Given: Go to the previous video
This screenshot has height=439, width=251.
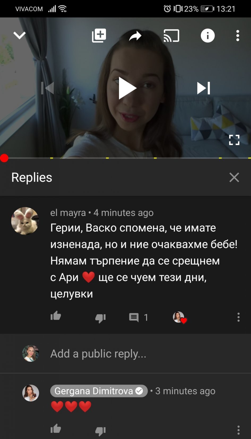Looking at the screenshot, I should point(48,88).
